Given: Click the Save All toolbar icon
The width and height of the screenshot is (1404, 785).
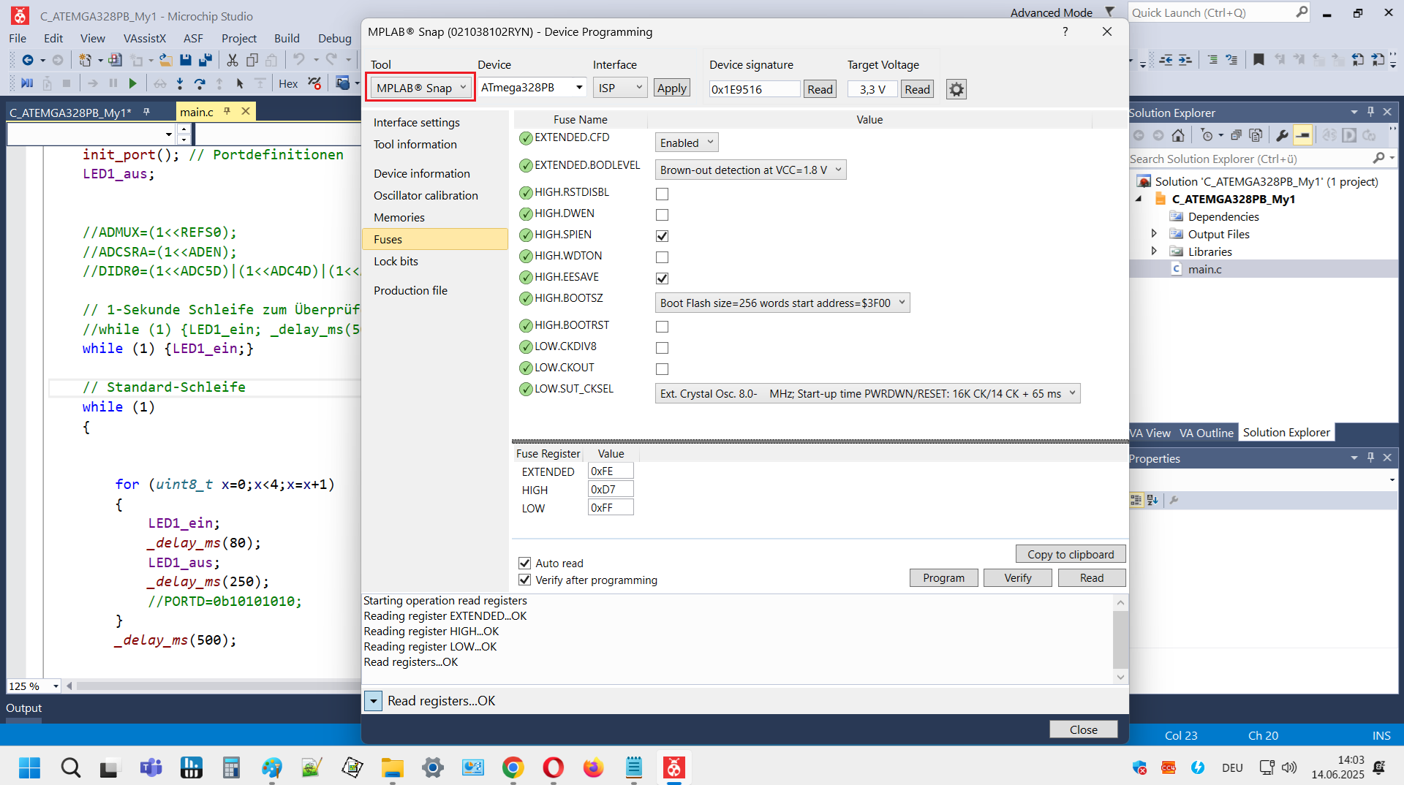Looking at the screenshot, I should click(205, 60).
